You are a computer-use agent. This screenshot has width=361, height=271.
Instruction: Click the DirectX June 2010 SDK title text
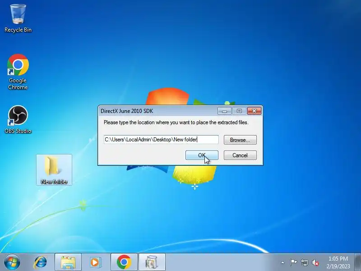(x=127, y=111)
